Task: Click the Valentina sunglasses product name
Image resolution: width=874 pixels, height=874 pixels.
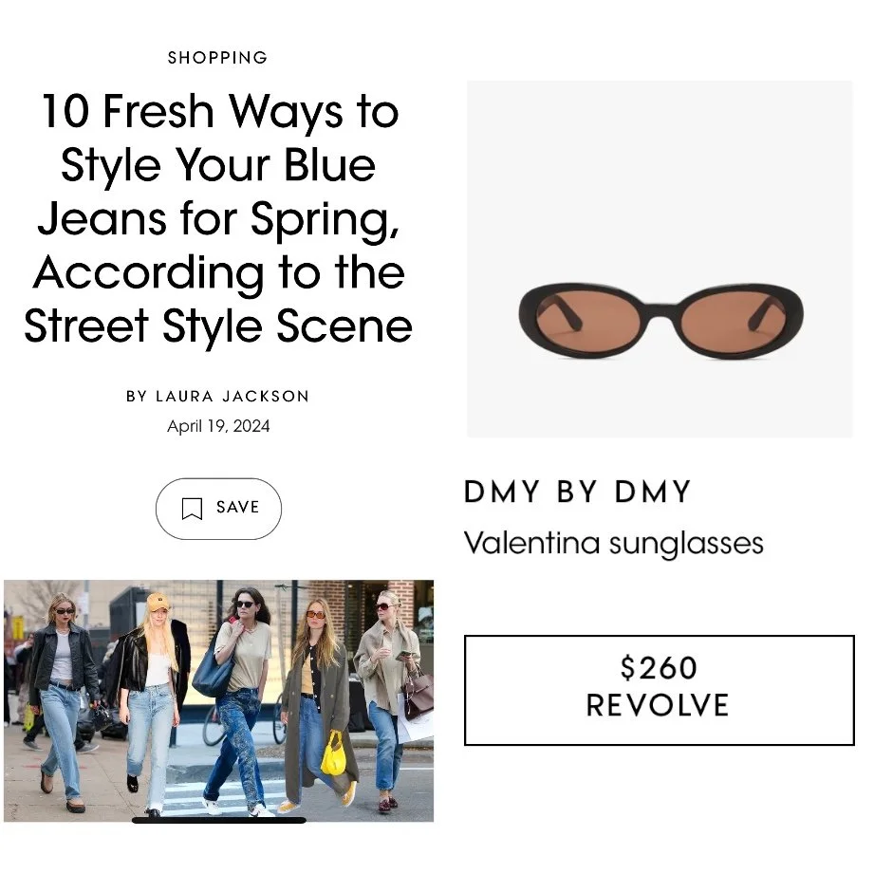Action: [x=613, y=544]
